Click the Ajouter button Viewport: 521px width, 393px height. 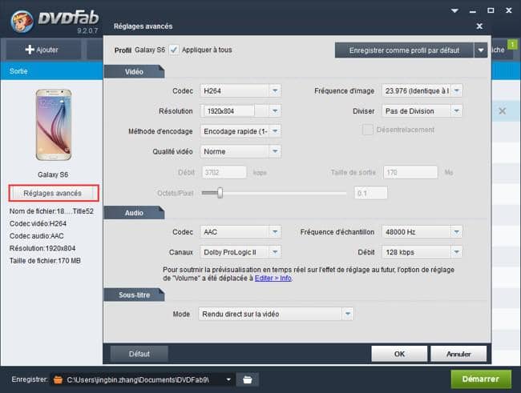[x=43, y=50]
